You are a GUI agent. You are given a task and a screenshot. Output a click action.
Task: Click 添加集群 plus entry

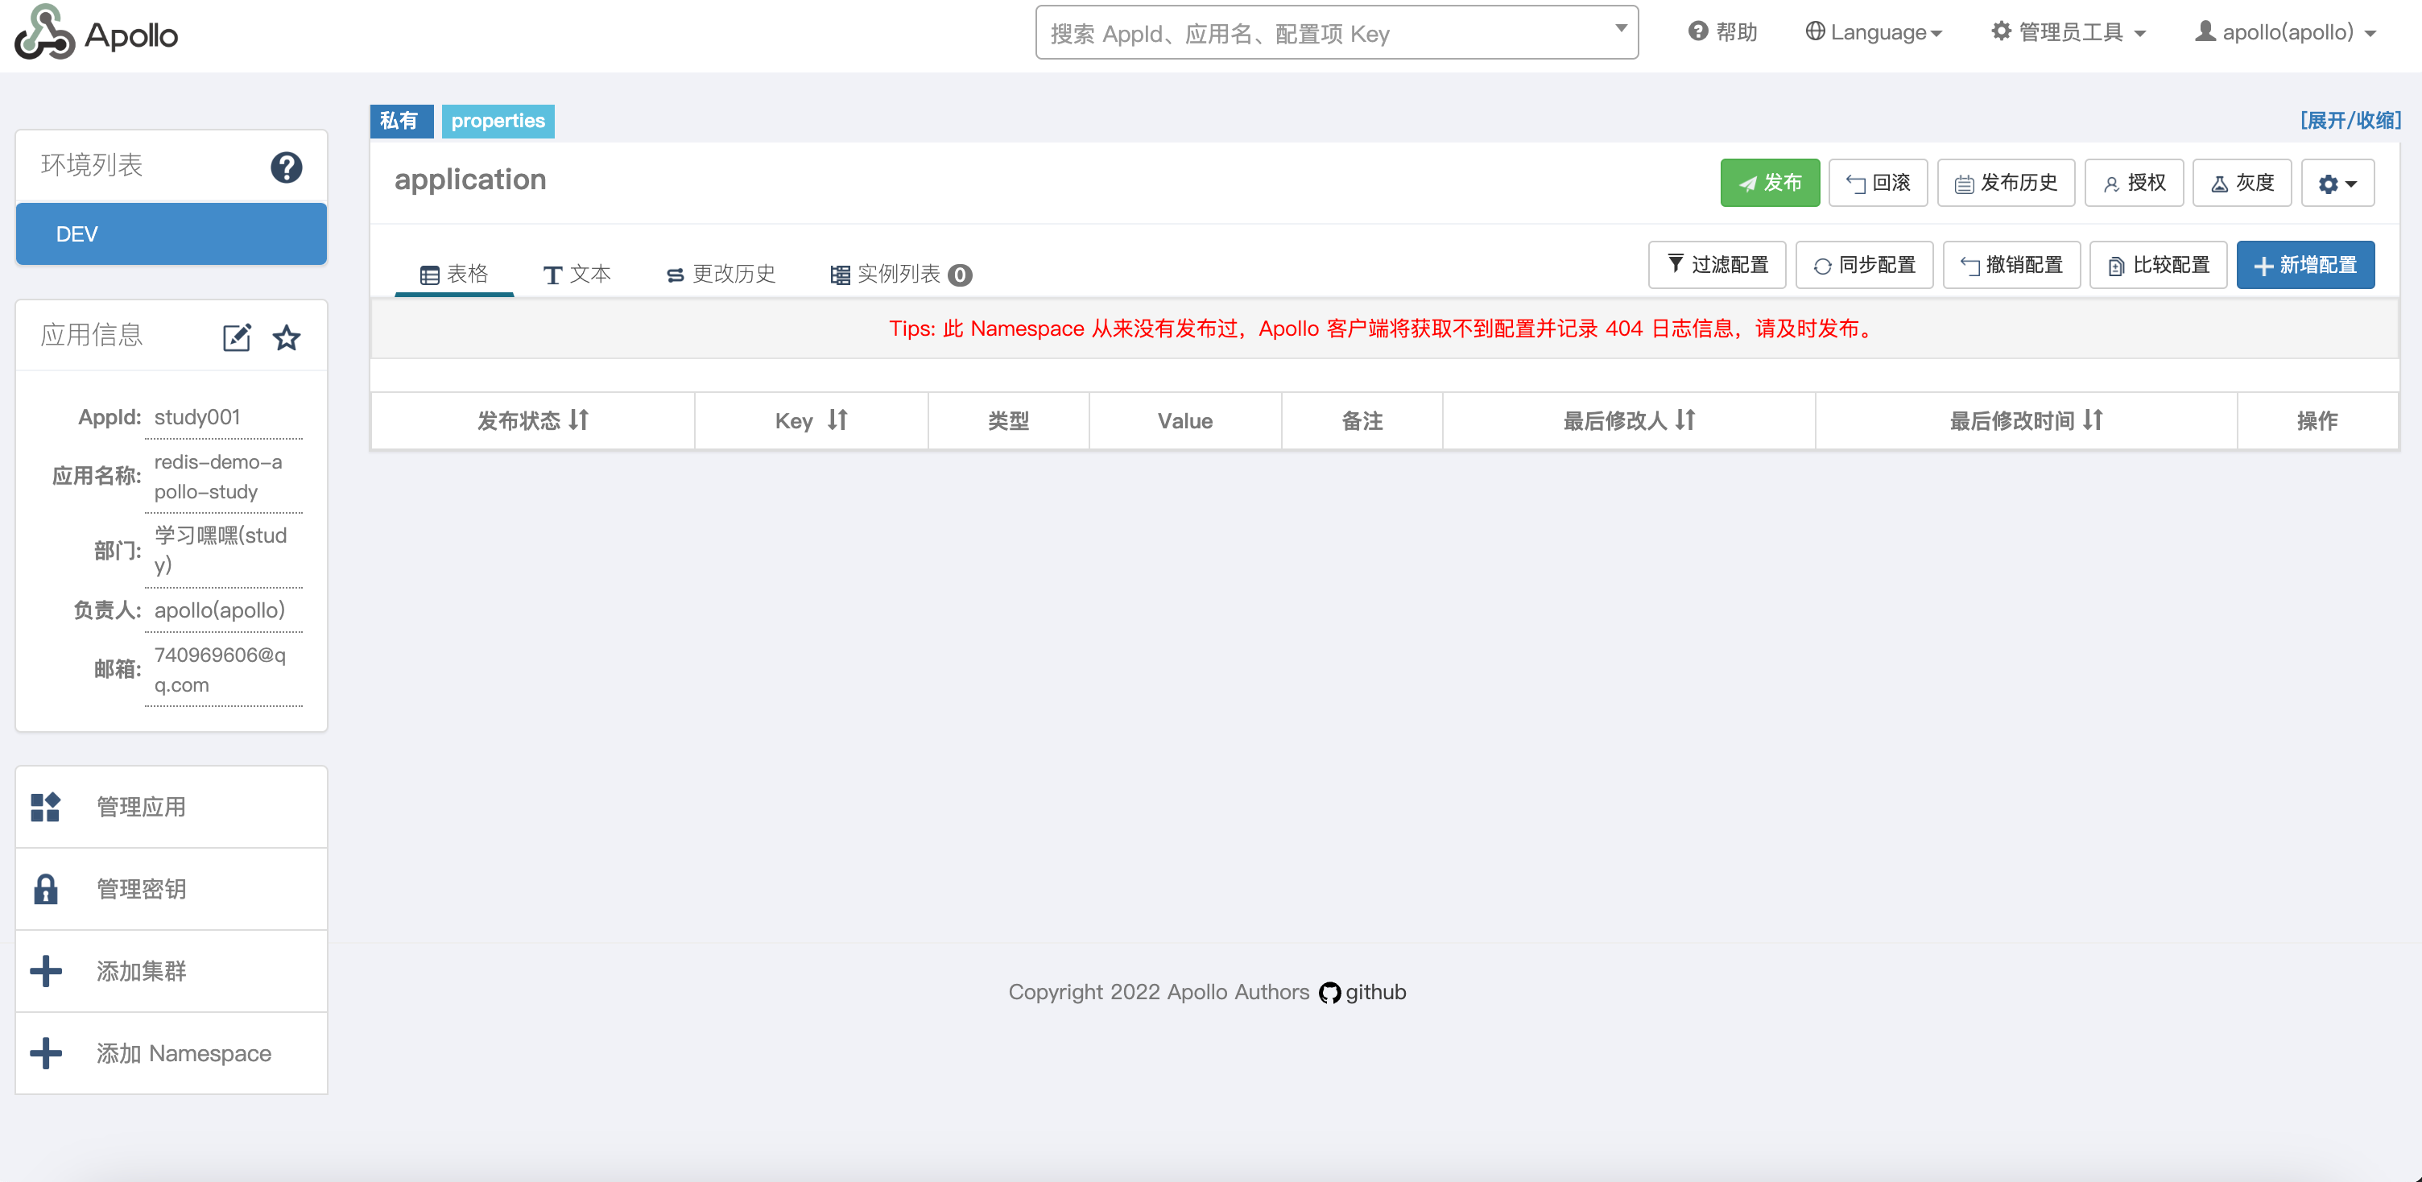pyautogui.click(x=141, y=970)
